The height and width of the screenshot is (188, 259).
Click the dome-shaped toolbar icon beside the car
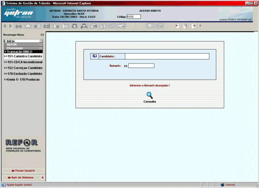(28, 26)
